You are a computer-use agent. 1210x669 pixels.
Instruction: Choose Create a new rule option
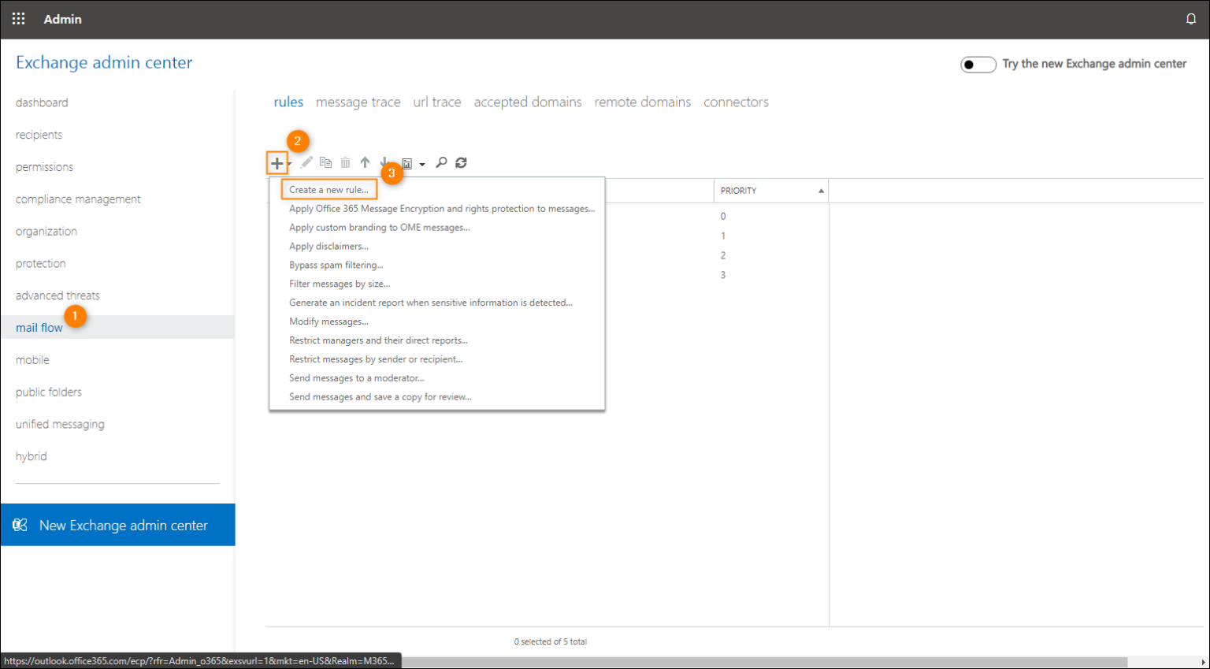pos(328,189)
